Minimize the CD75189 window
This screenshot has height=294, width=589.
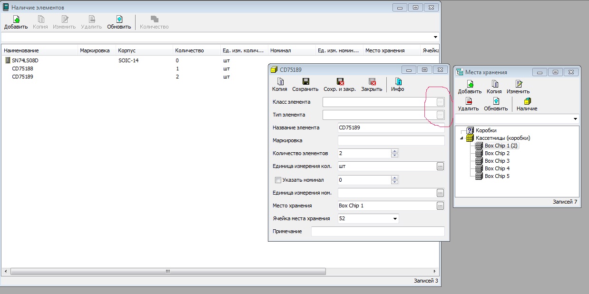[x=408, y=69]
